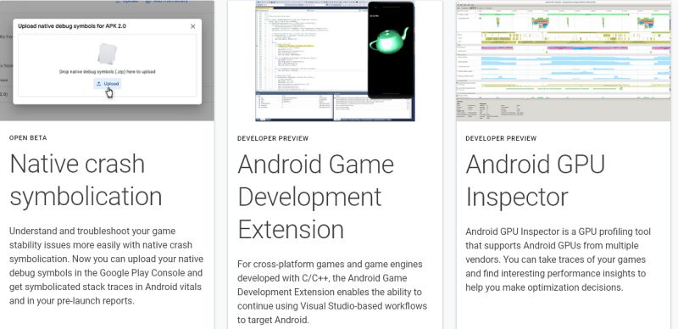Click DEVELOPER PREVIEW label above Android Game Development
Screen dimensions: 678x329
tap(273, 138)
